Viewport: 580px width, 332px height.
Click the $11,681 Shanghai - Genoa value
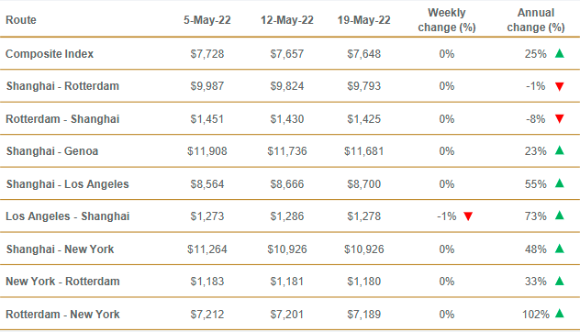click(364, 151)
